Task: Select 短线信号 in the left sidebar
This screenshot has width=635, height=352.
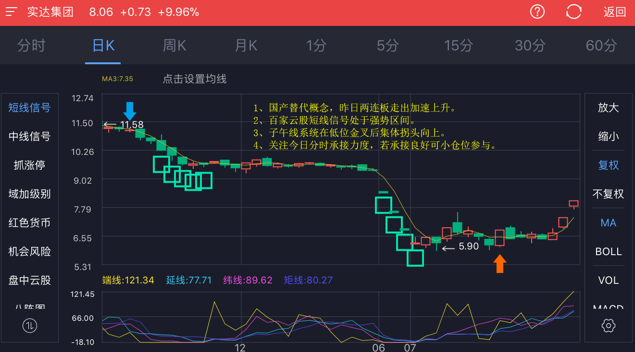Action: pos(29,107)
